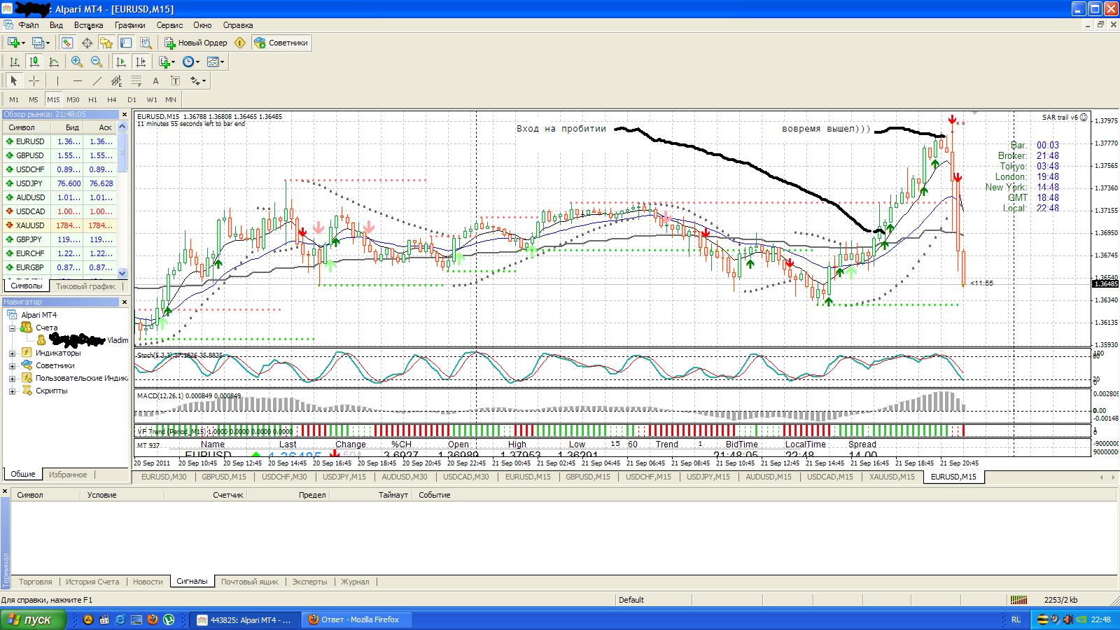The height and width of the screenshot is (630, 1120).
Task: Select XAUUSD row in Market Watch
Action: coord(59,225)
